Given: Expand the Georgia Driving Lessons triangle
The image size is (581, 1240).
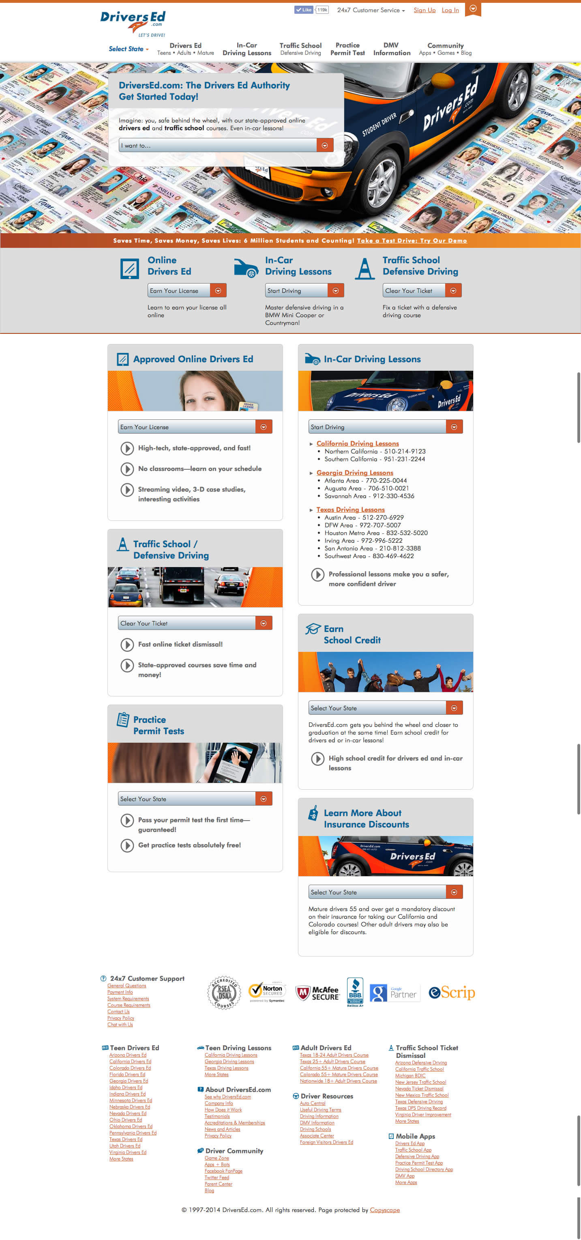Looking at the screenshot, I should pyautogui.click(x=311, y=474).
